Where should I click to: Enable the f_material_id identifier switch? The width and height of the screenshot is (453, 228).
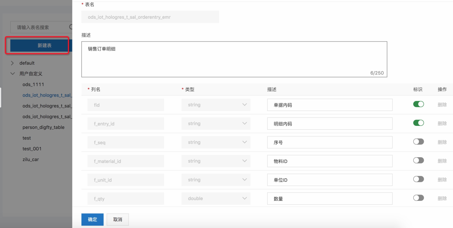click(419, 160)
